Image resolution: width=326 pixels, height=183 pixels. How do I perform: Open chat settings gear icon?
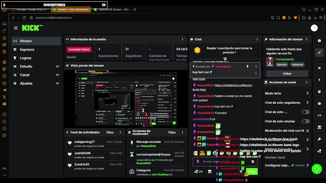[x=241, y=172]
